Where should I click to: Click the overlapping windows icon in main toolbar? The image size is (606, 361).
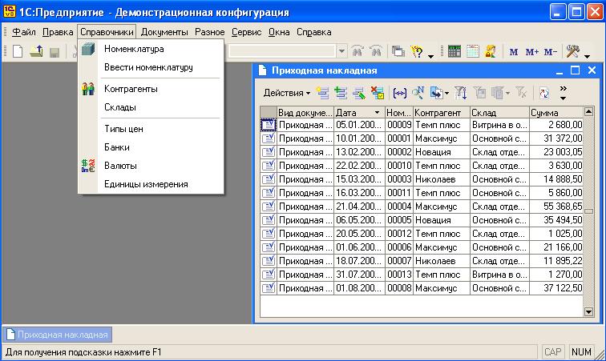pos(398,51)
